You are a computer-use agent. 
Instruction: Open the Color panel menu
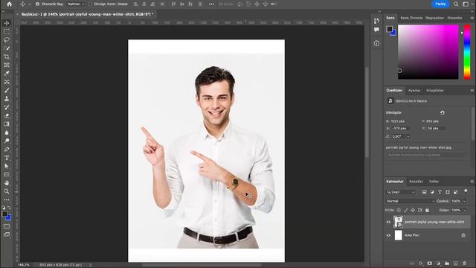coord(472,18)
